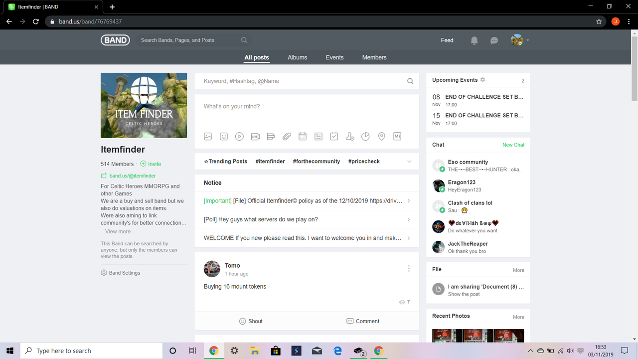Expand the trending hashtags chevron
The image size is (638, 359).
410,162
